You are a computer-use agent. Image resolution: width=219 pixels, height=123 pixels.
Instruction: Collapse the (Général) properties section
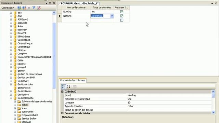point(62,92)
